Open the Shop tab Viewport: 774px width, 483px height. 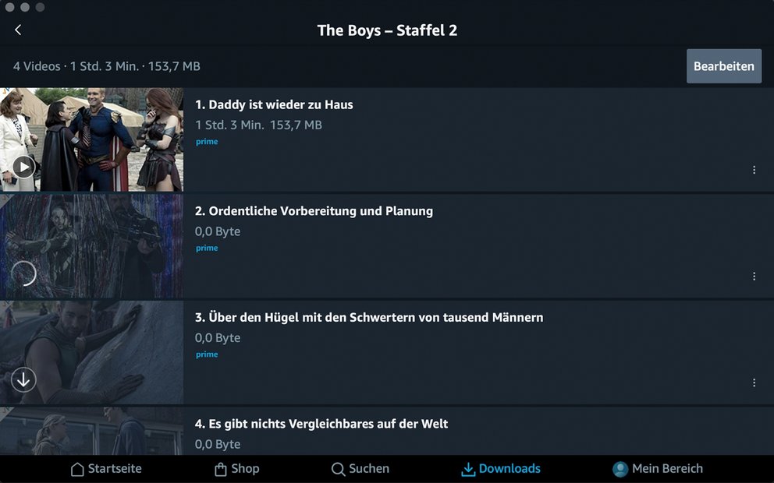click(x=237, y=469)
